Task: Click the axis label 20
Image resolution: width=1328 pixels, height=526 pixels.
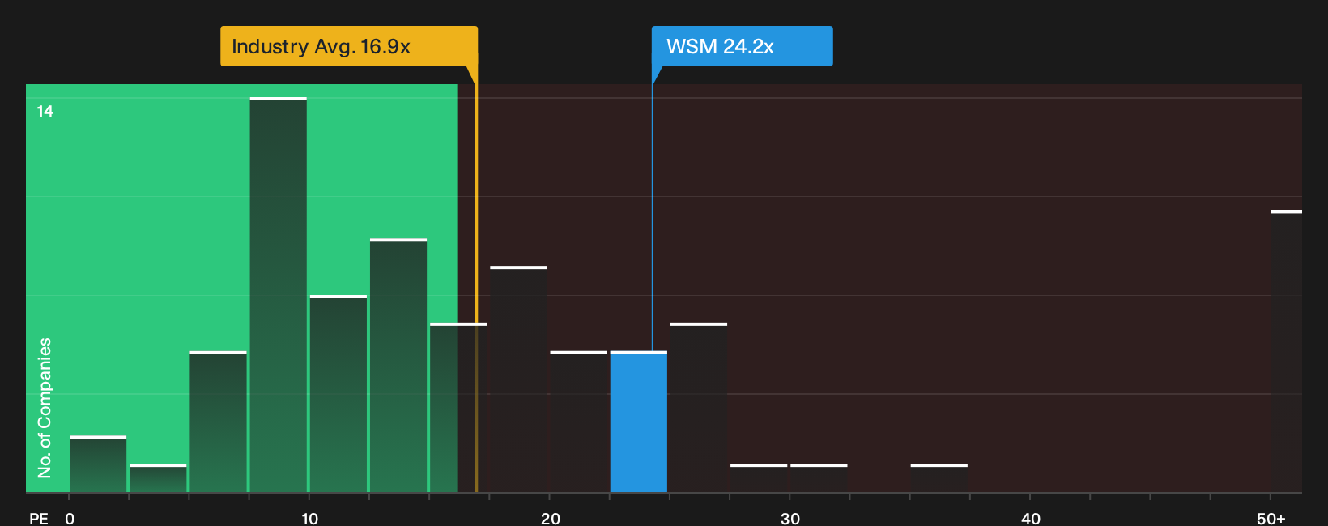Action: coord(550,518)
